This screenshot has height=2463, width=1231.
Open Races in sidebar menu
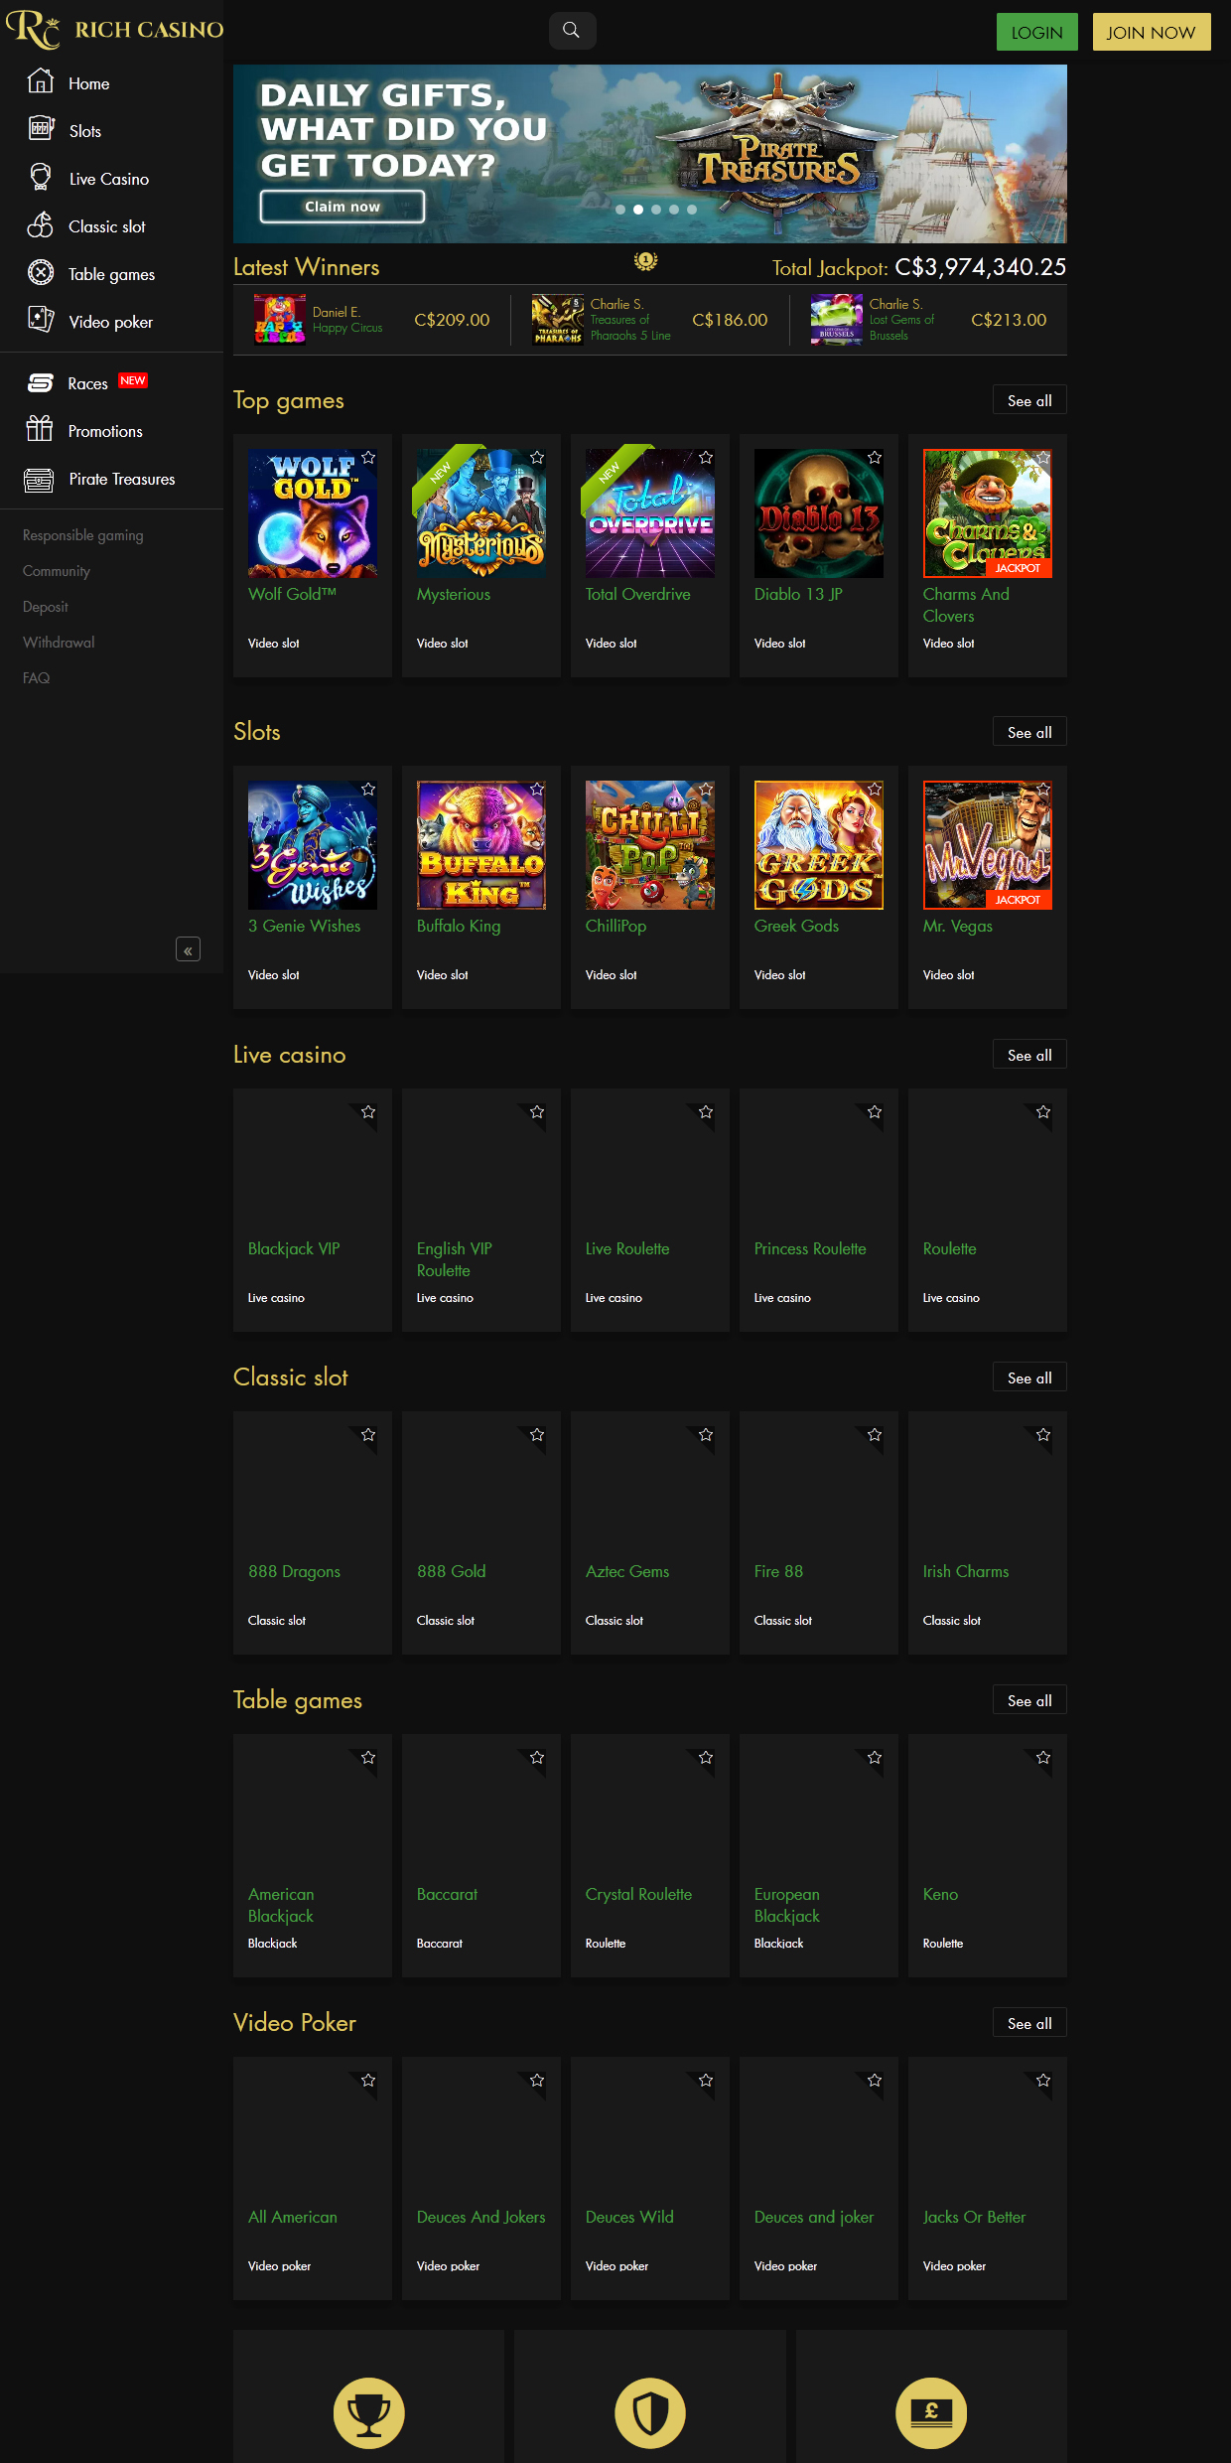[x=87, y=383]
